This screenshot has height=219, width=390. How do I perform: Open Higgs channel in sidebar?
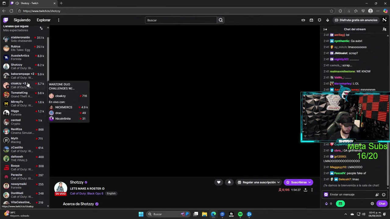coord(24,113)
